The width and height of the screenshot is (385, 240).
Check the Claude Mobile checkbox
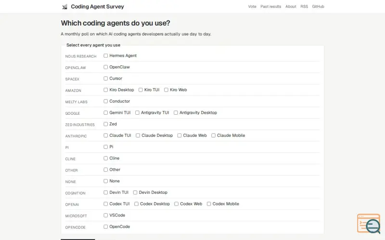[x=213, y=135]
